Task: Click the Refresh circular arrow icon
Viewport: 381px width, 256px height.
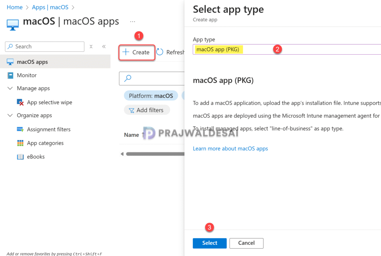Action: coord(160,52)
